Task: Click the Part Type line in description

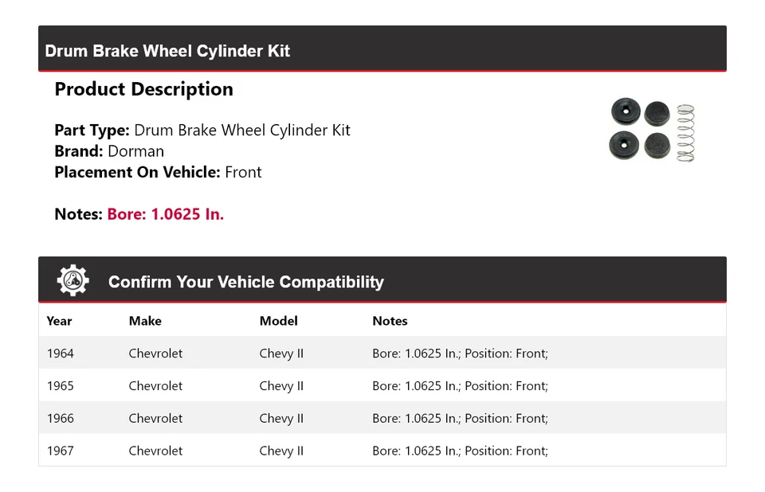Action: [x=202, y=131]
